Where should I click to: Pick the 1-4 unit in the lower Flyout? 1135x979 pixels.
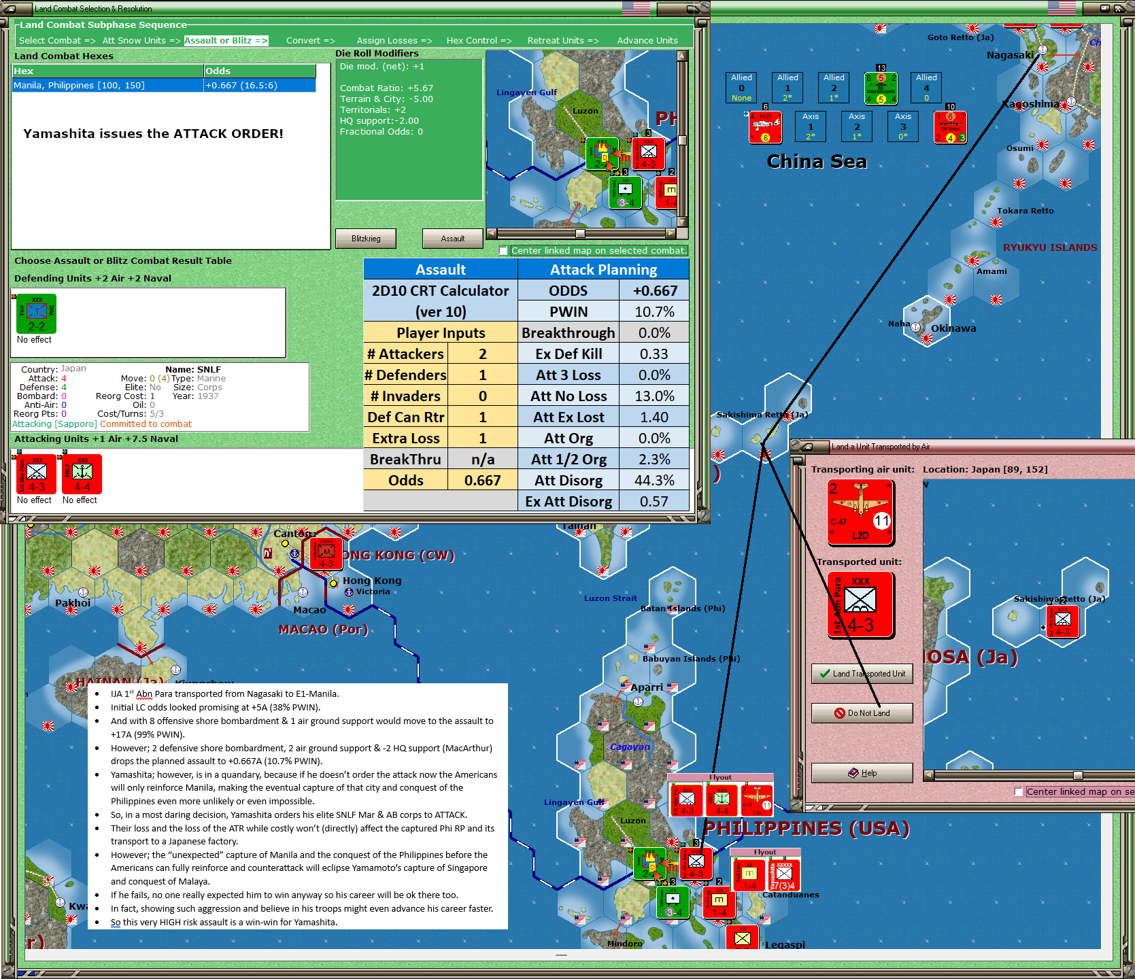(749, 874)
